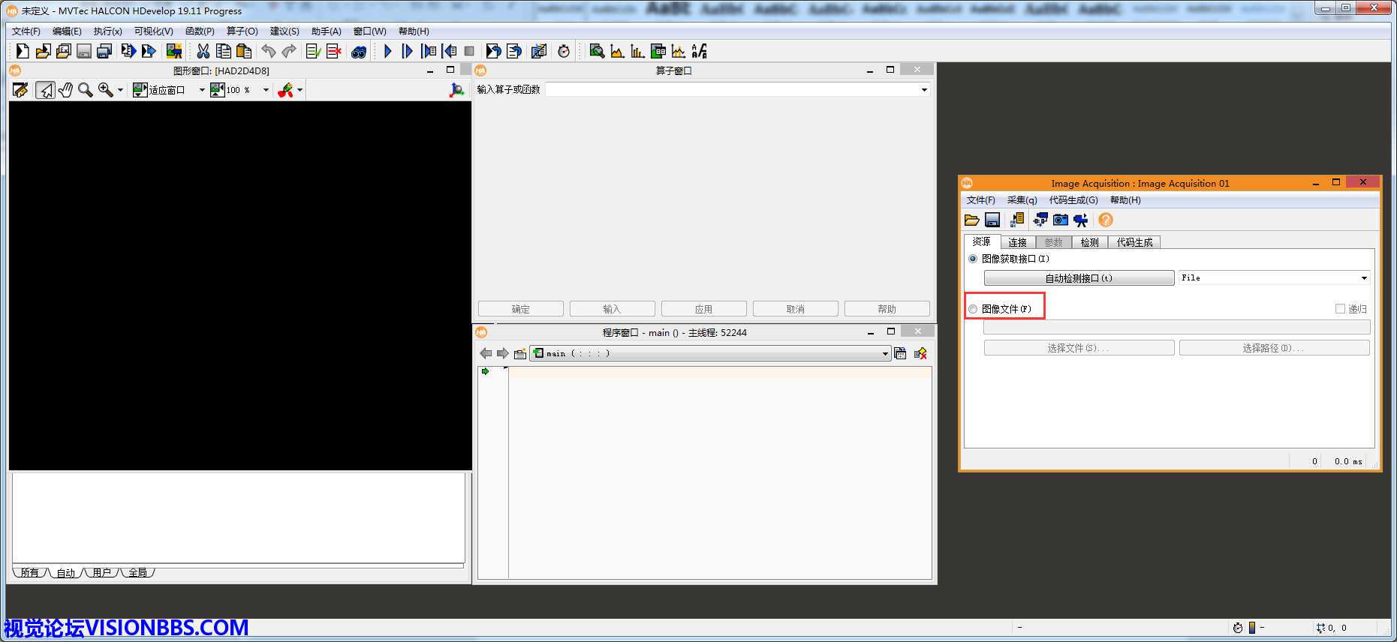This screenshot has width=1397, height=642.
Task: Click the image file path input field
Action: point(1176,328)
